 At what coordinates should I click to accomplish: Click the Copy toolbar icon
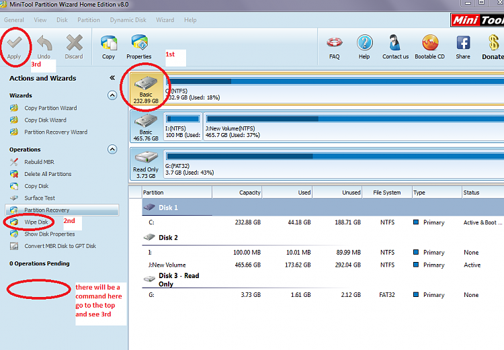pyautogui.click(x=109, y=43)
